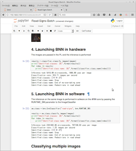Cut the selected cell with the scissors icon
136x151 pixels.
coord(24,31)
